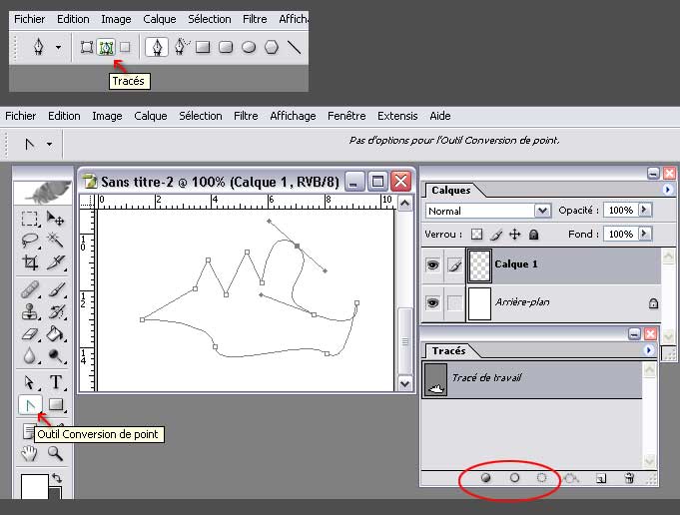Select the Eraser tool in the toolbox
Viewport: 680px width, 515px height.
tap(30, 334)
